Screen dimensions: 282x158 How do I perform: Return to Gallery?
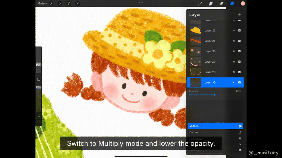(43, 3)
